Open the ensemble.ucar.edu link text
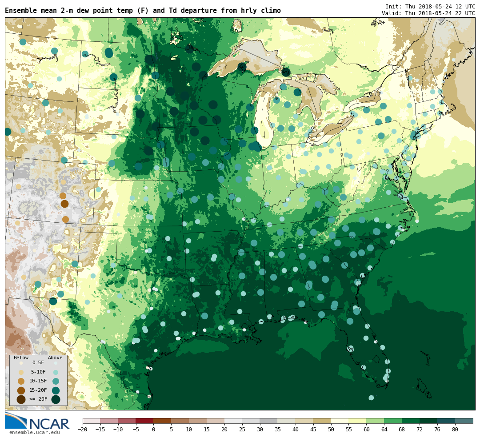This screenshot has width=480, height=438. pos(35,433)
